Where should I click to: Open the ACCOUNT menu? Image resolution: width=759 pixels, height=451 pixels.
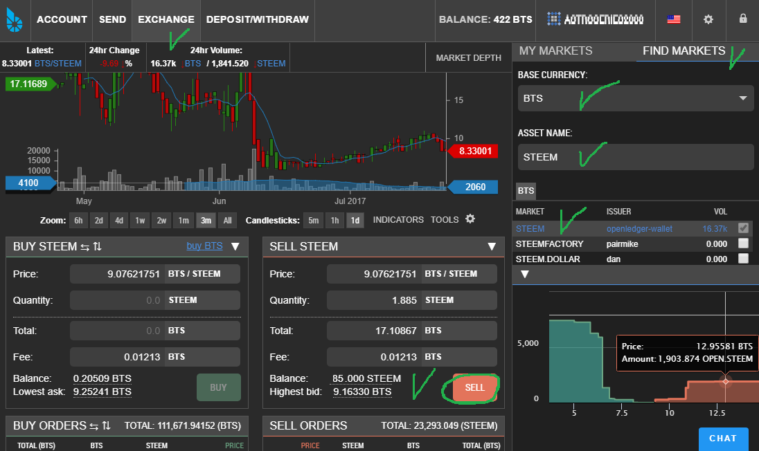62,19
